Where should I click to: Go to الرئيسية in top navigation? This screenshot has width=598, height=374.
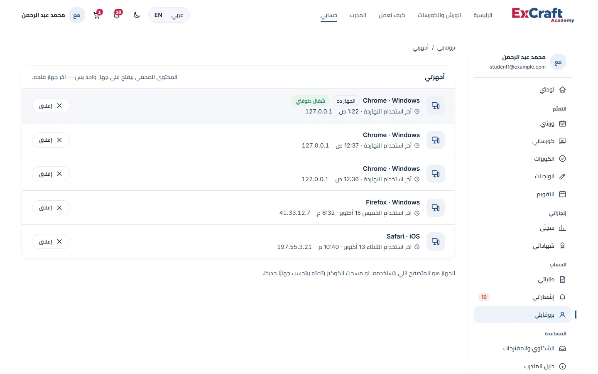pyautogui.click(x=483, y=15)
